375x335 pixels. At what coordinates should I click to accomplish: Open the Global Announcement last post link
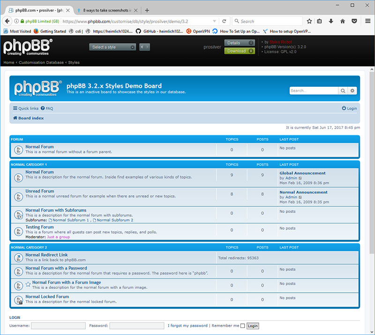coord(302,173)
